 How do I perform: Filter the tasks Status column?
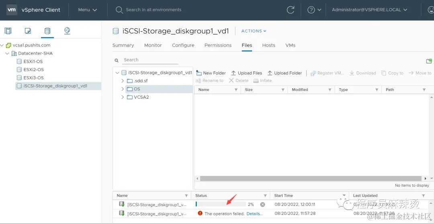click(265, 196)
